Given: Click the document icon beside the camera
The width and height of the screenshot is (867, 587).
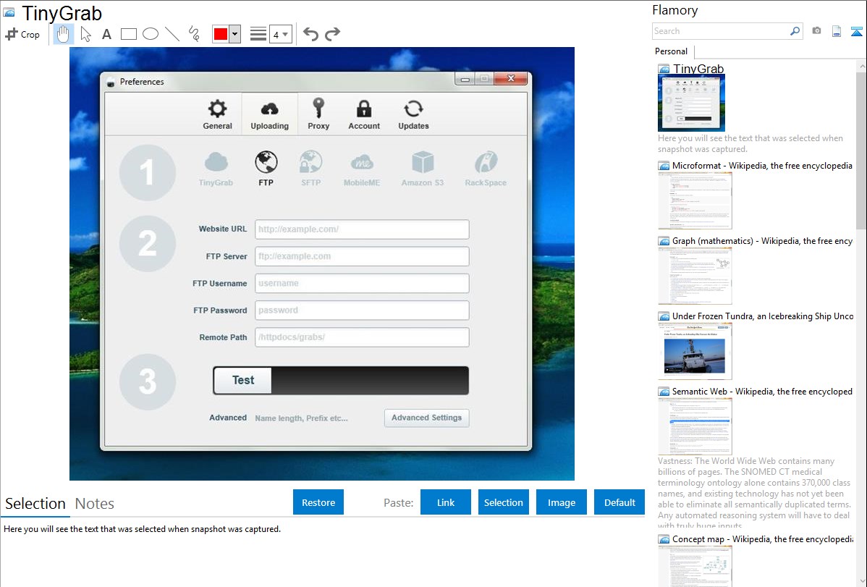Looking at the screenshot, I should (x=837, y=31).
